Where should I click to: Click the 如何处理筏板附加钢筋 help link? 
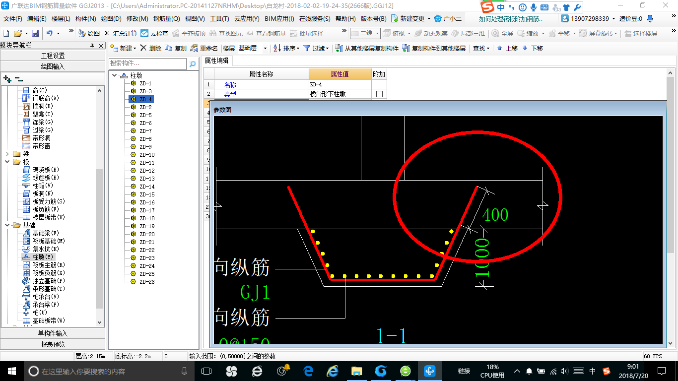click(x=511, y=18)
